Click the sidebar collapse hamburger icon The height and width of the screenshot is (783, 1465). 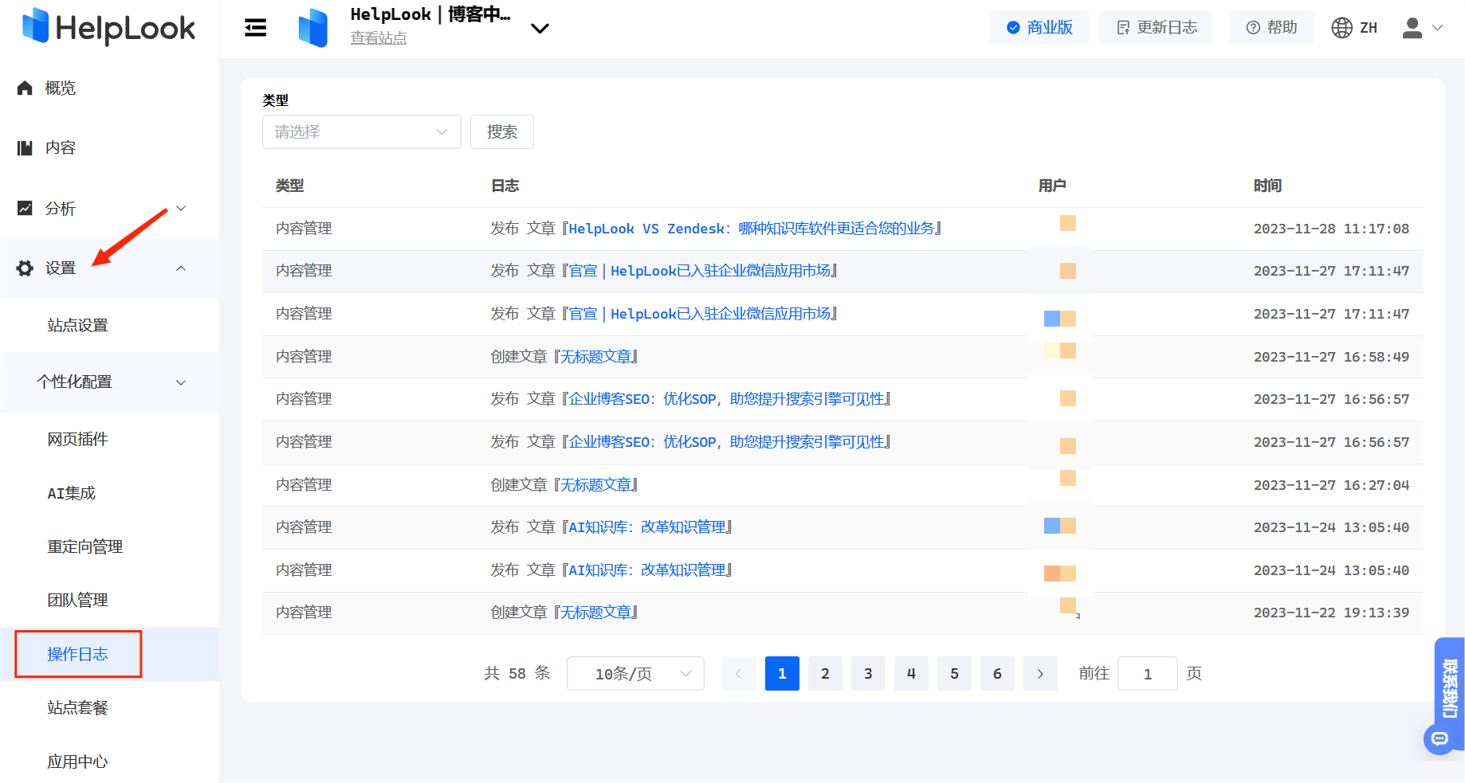click(x=255, y=28)
